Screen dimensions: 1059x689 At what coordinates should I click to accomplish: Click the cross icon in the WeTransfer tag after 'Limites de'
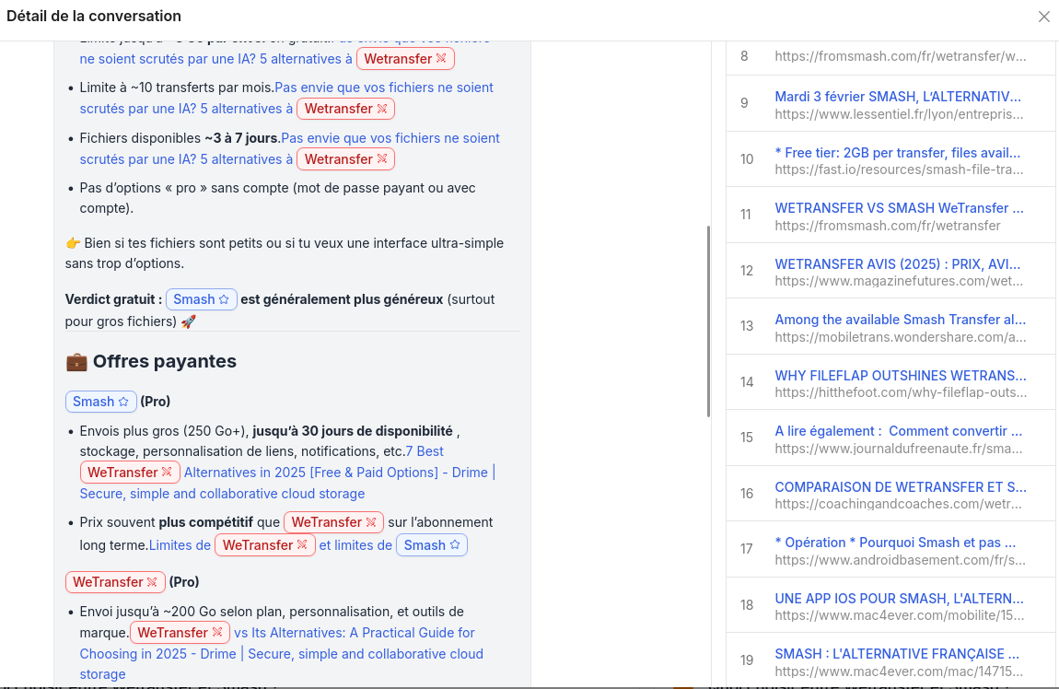pos(302,544)
